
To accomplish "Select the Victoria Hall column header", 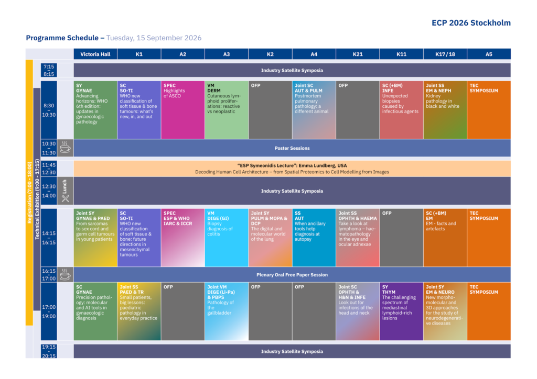I will [95, 54].
